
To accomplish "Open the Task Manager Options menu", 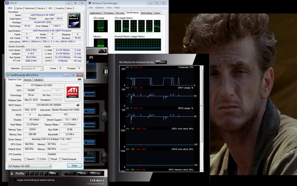I will tap(100, 7).
